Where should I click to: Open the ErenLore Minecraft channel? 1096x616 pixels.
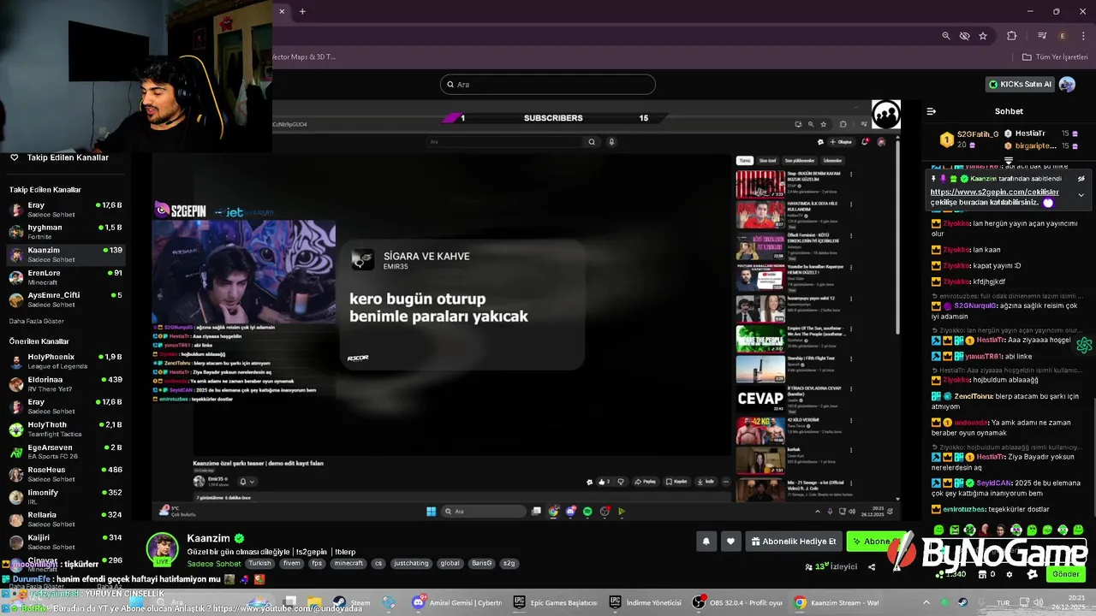(67, 277)
